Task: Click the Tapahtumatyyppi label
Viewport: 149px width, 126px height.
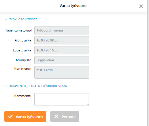Action: [x=19, y=30]
